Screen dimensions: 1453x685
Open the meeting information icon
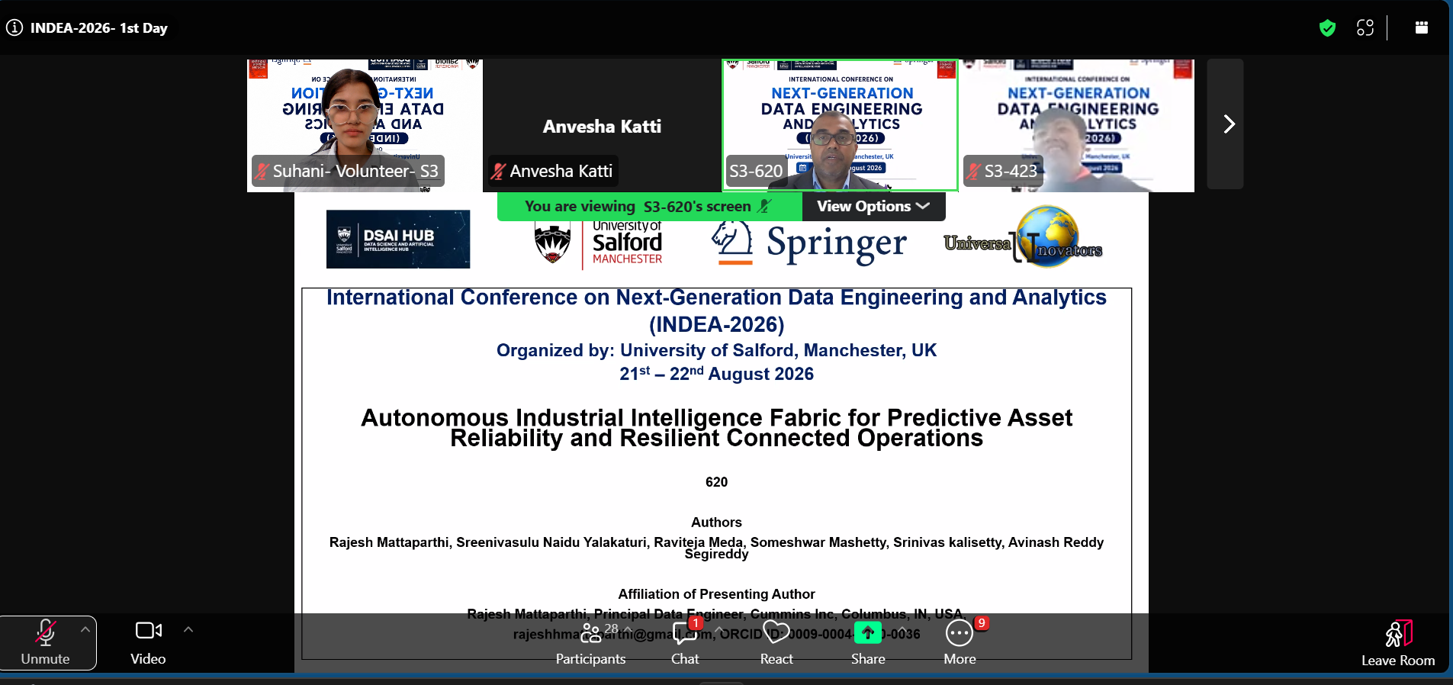click(x=14, y=28)
